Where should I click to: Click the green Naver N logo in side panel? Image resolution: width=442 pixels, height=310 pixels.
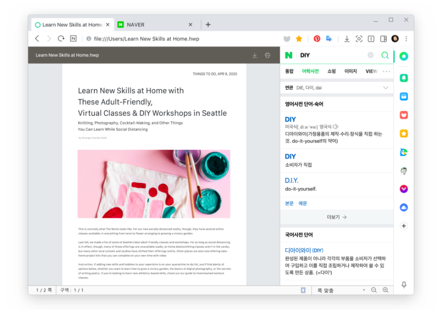coord(289,55)
